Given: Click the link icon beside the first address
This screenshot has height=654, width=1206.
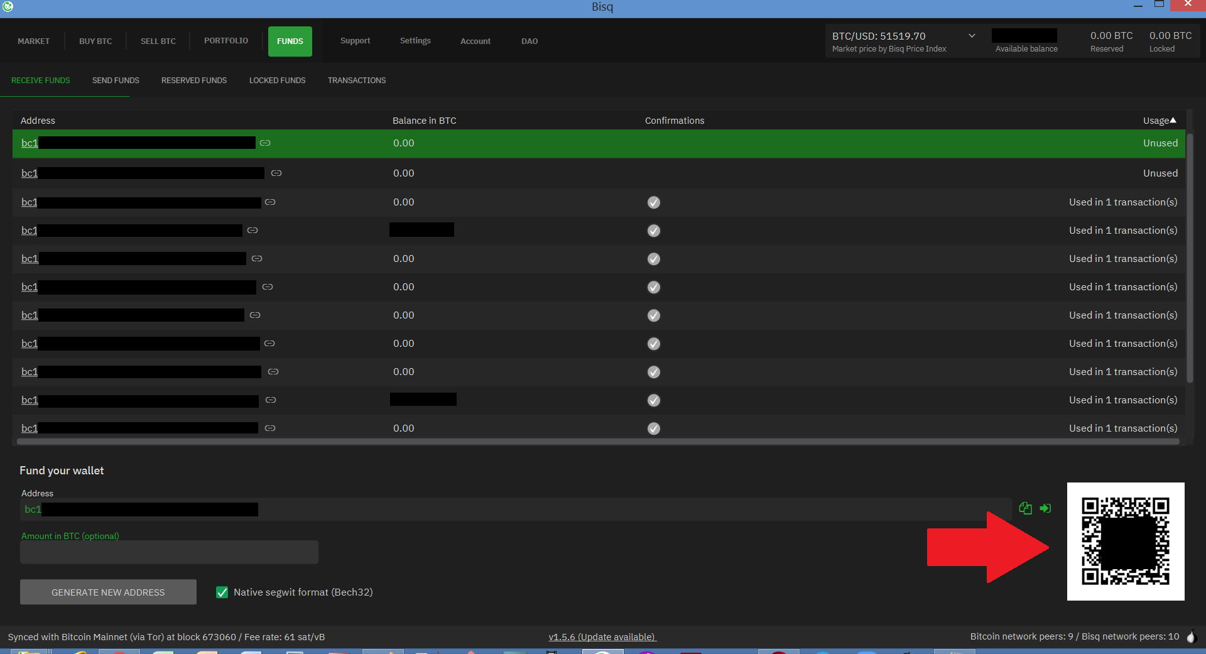Looking at the screenshot, I should [x=264, y=143].
